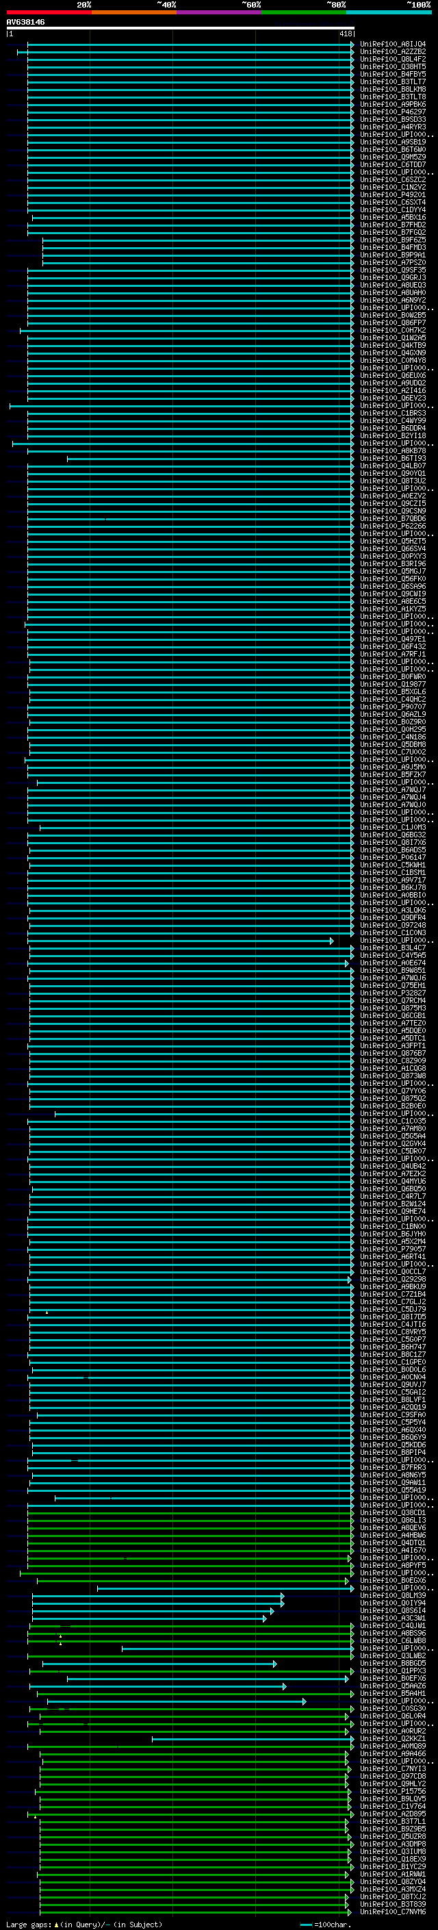
Task: Select the UniRef100_B9F625 label
Action: [x=392, y=240]
